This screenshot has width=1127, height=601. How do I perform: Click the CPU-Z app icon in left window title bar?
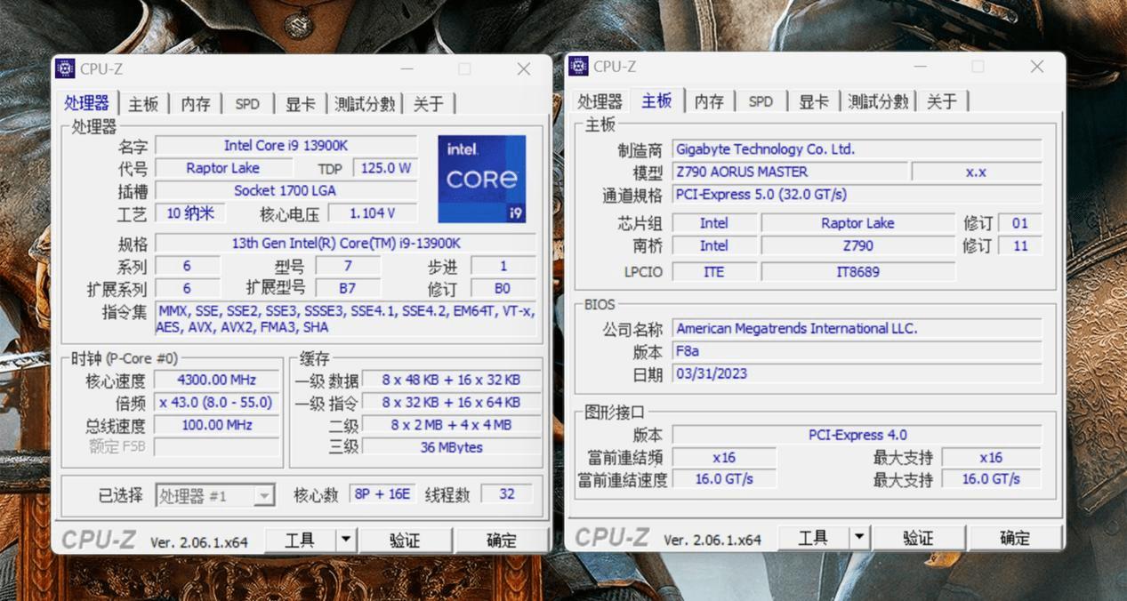click(65, 68)
